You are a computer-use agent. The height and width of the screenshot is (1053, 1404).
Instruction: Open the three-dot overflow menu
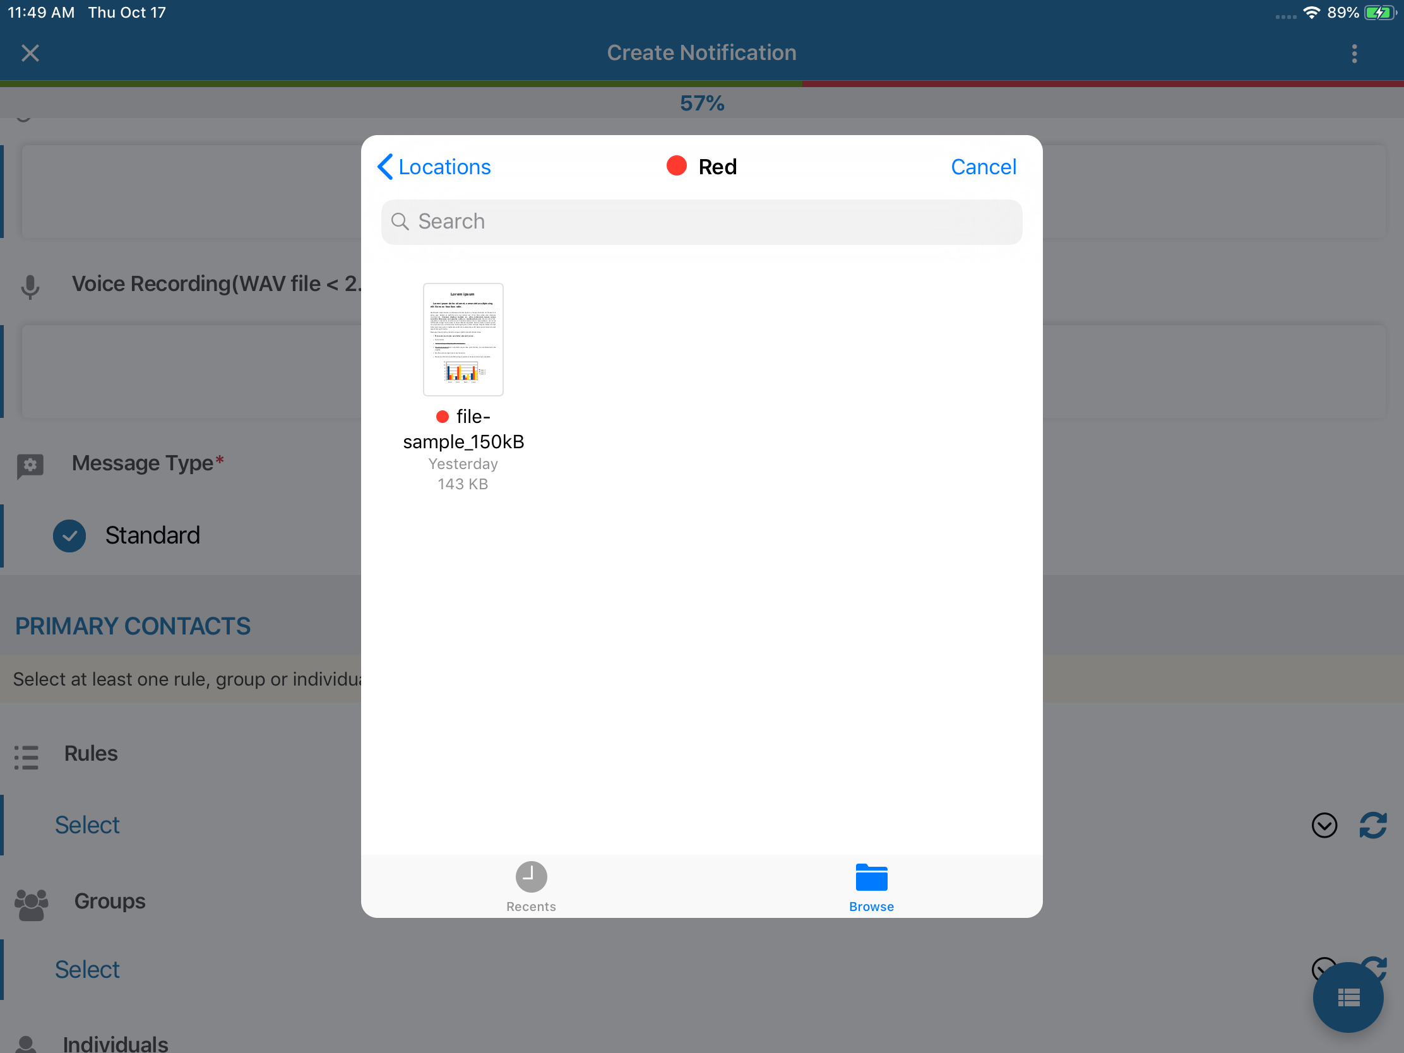click(x=1354, y=53)
